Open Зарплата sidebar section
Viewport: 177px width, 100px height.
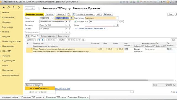[6, 56]
